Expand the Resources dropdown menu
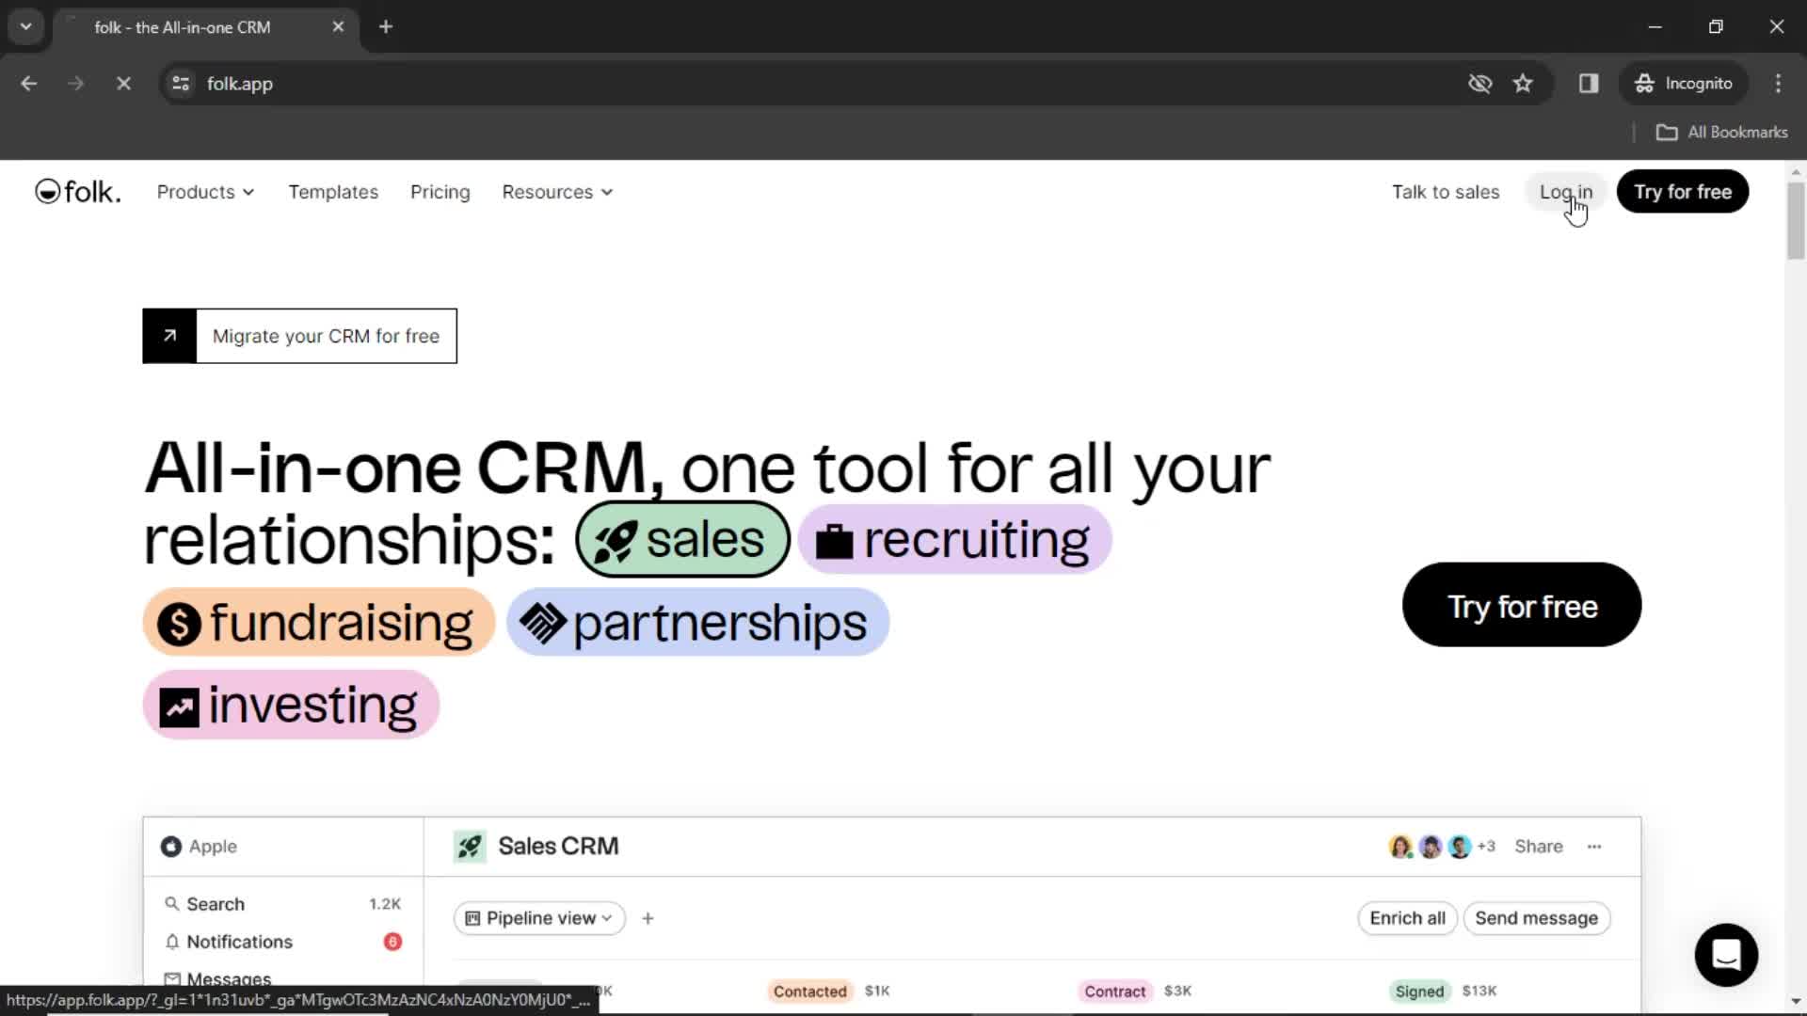This screenshot has width=1807, height=1016. tap(556, 191)
